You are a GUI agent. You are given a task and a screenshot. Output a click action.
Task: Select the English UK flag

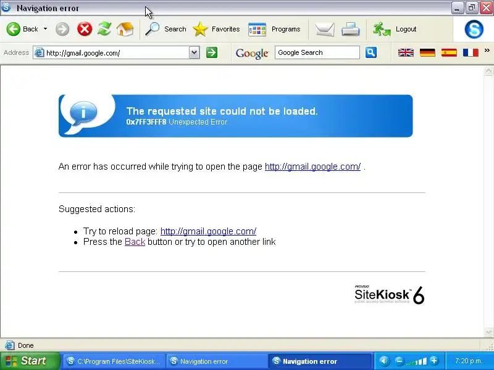(406, 52)
